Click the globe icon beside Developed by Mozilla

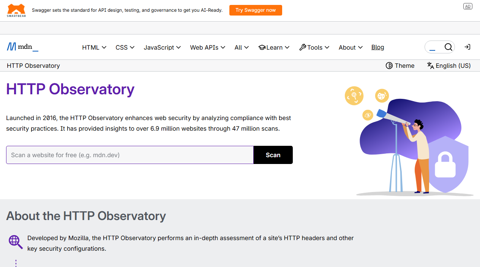[x=15, y=241]
